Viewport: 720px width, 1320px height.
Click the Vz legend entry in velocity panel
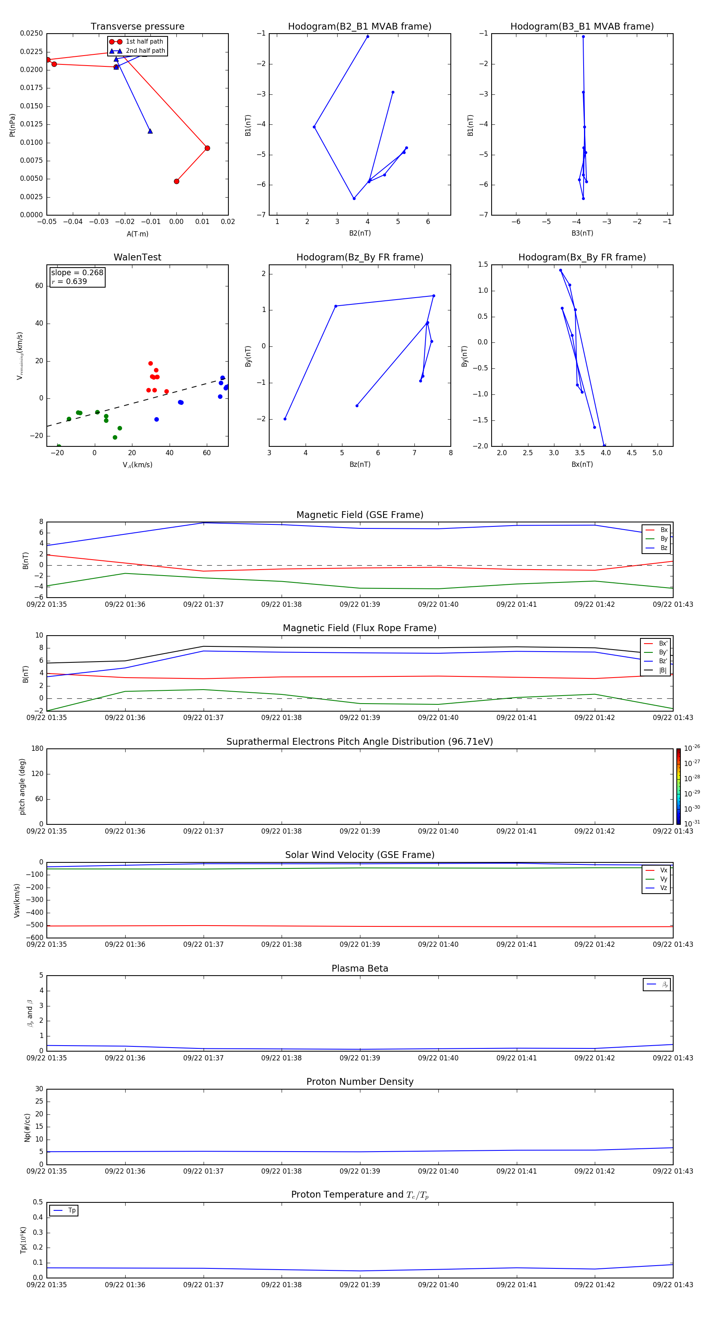click(656, 888)
